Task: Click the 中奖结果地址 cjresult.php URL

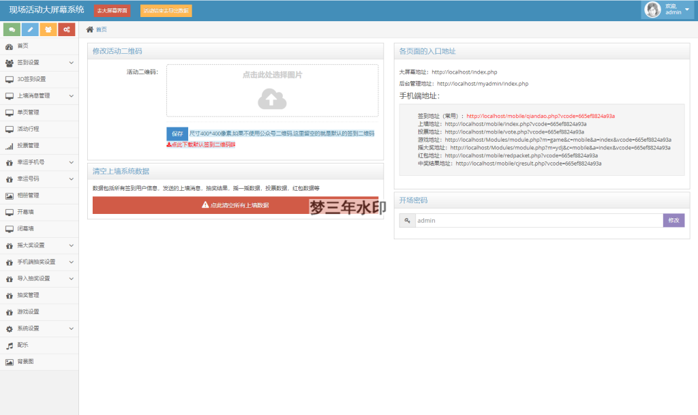Action: [x=528, y=164]
